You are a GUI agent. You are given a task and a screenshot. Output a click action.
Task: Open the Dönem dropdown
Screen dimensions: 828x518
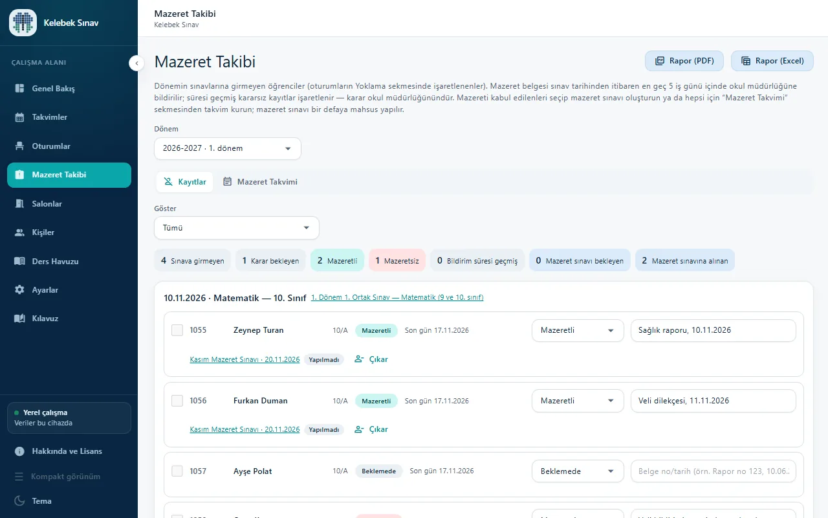(x=228, y=148)
